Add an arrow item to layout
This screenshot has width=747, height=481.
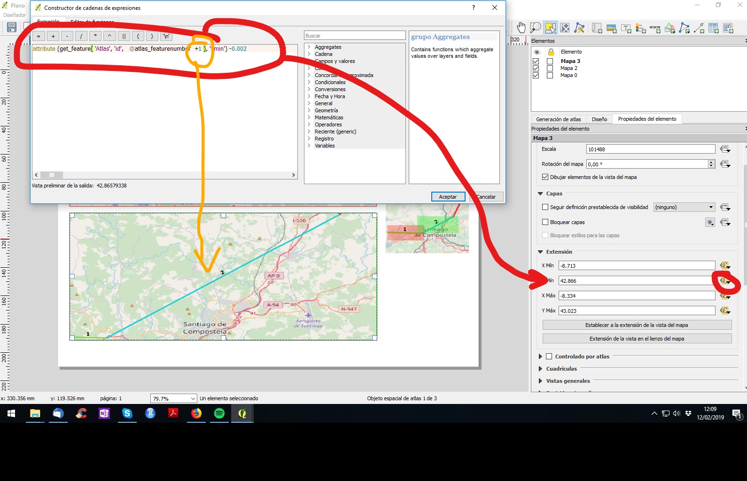(699, 28)
